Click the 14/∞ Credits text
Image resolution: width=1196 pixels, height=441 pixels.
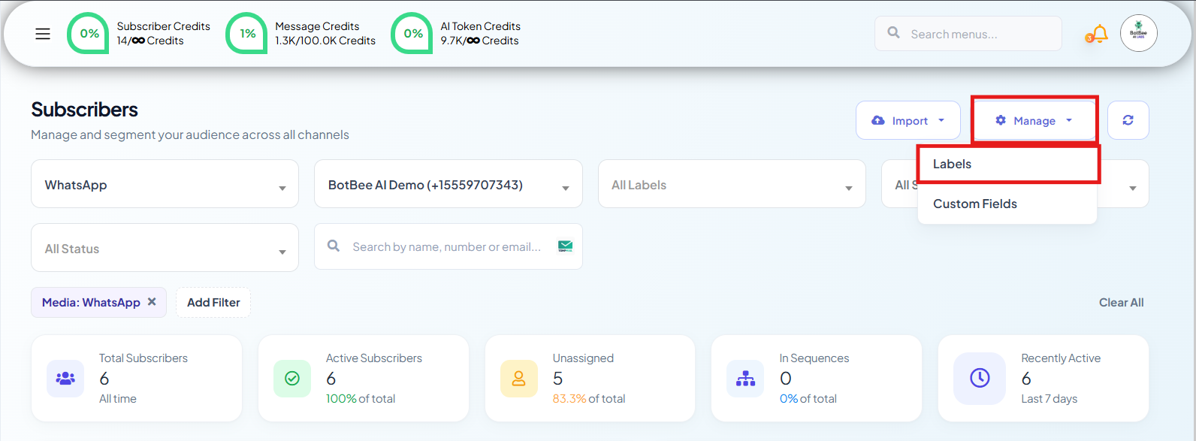coord(150,41)
